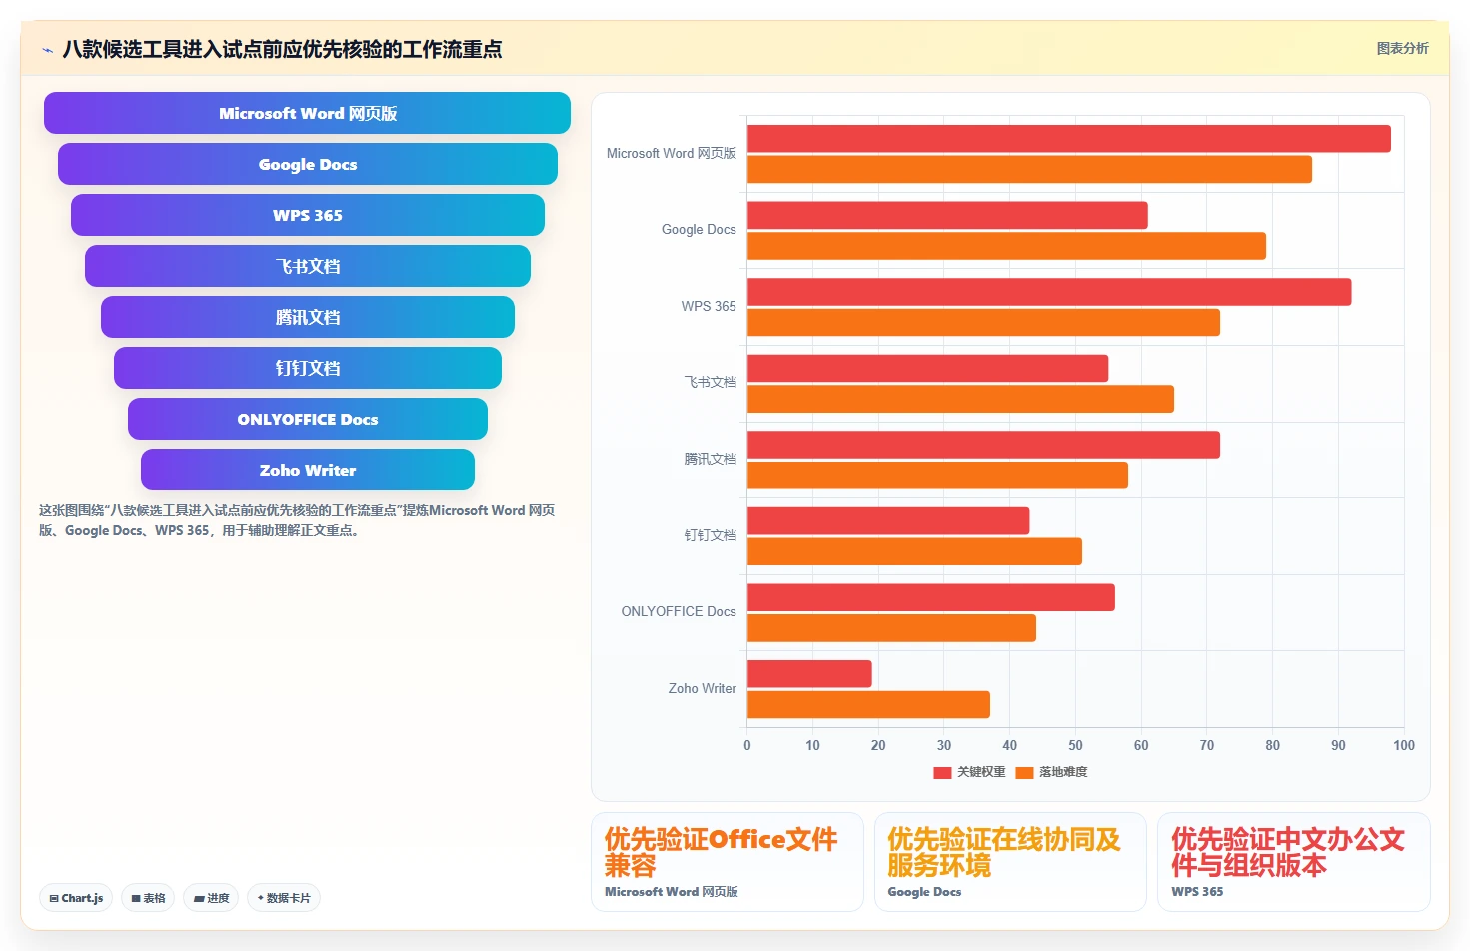The width and height of the screenshot is (1470, 951).
Task: Toggle the 关键权重 legend red swatch
Action: [x=942, y=772]
